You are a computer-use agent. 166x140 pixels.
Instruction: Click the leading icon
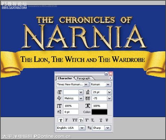pyautogui.click(x=88, y=92)
